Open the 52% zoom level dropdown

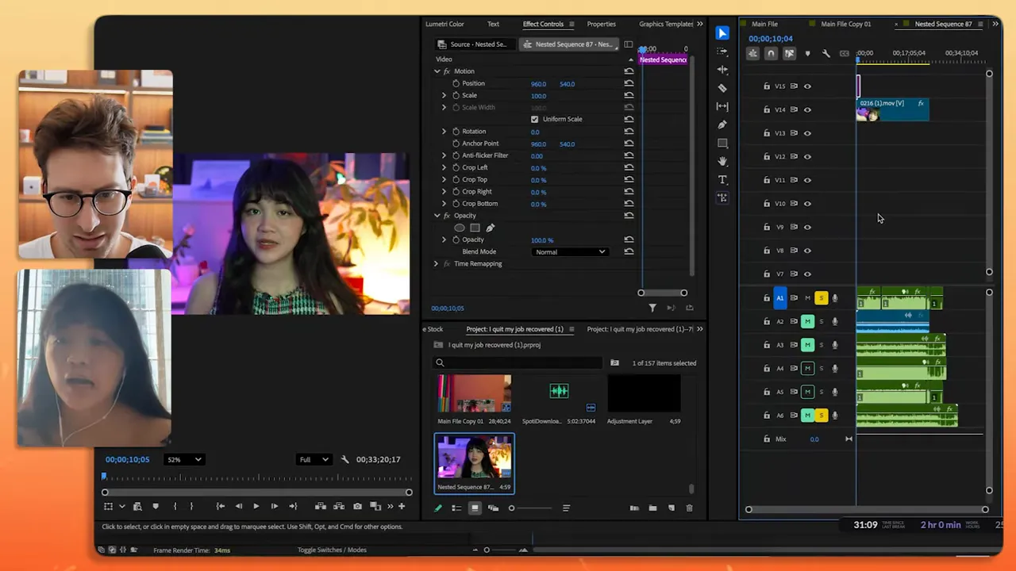(184, 459)
